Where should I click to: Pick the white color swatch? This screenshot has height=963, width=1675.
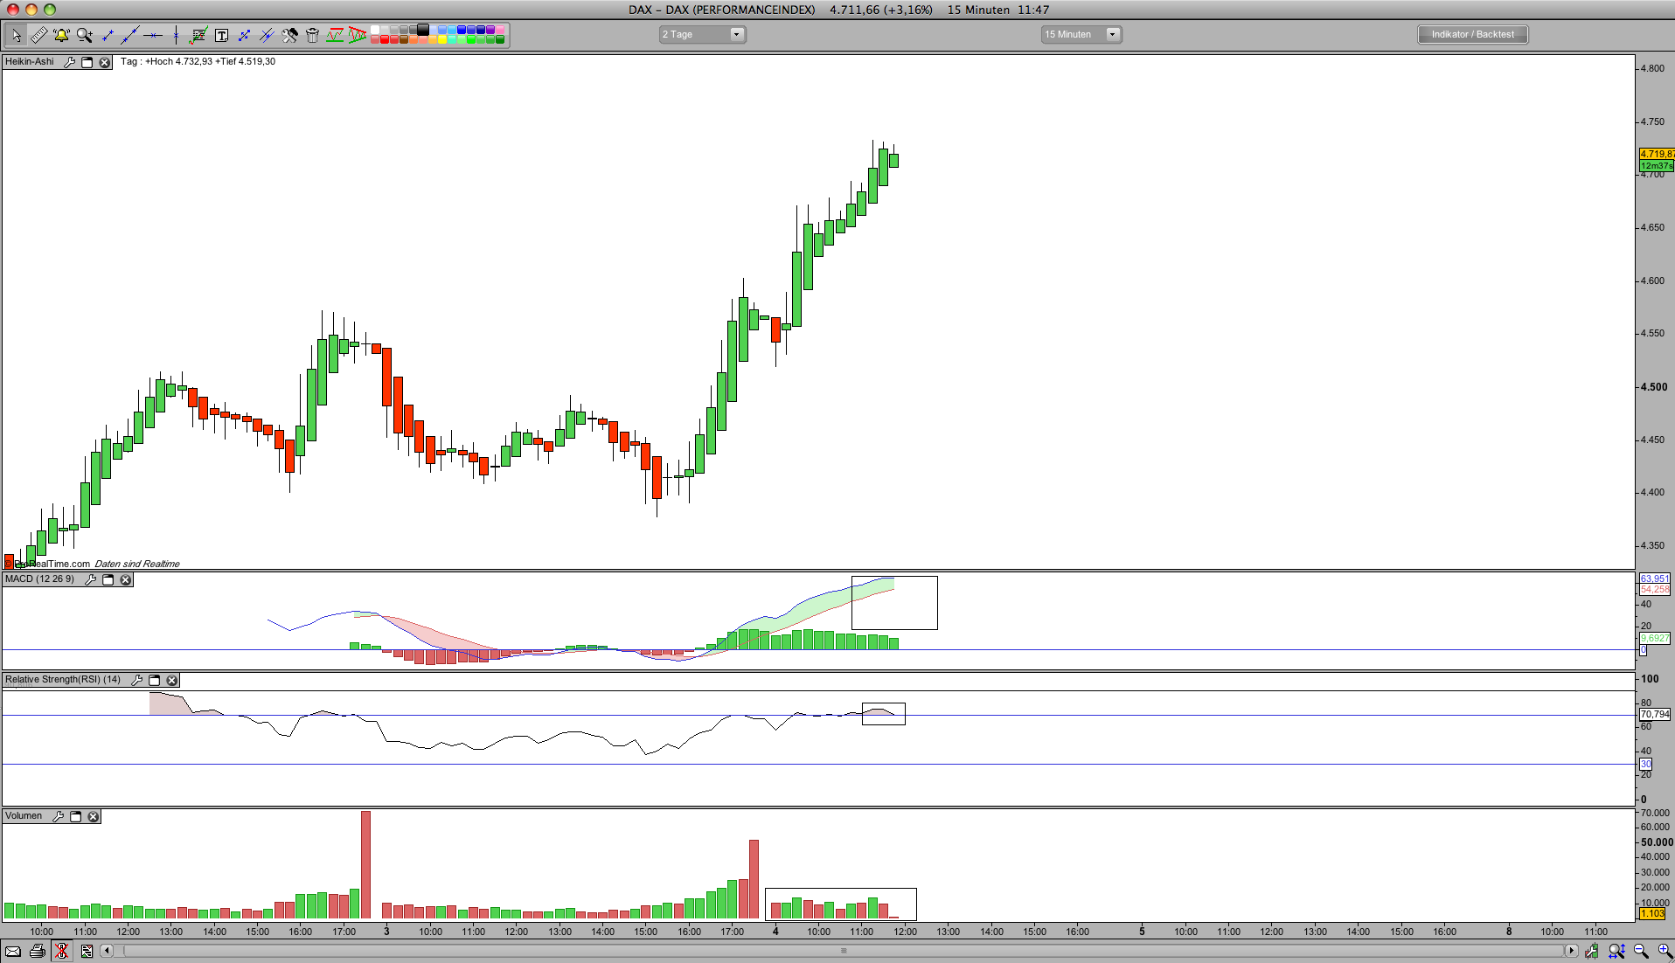375,31
